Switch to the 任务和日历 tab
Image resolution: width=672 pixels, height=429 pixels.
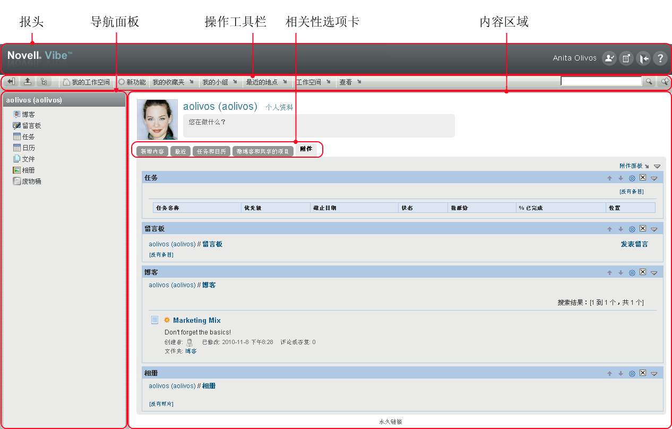211,151
